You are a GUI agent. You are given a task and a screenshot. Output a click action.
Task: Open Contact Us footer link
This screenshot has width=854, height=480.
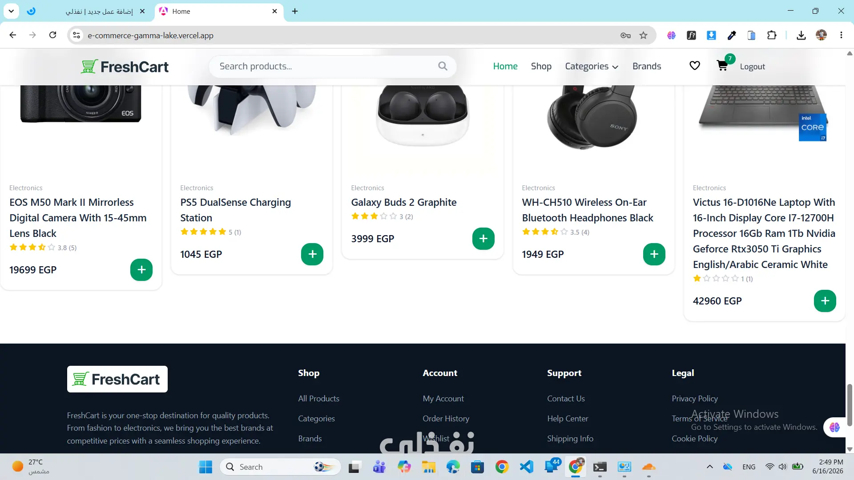(566, 399)
